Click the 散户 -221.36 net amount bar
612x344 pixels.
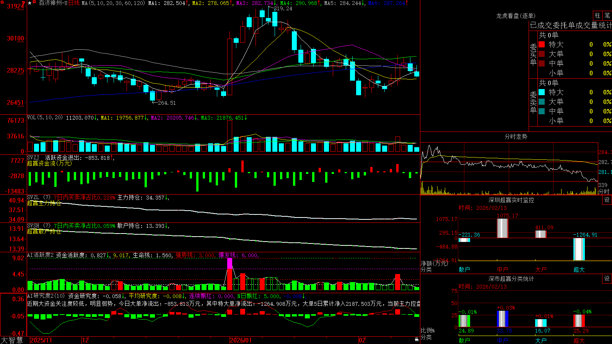tap(464, 240)
